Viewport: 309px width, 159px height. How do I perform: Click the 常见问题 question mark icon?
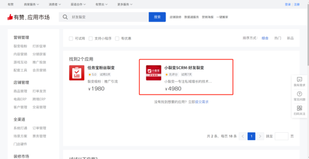point(299,94)
